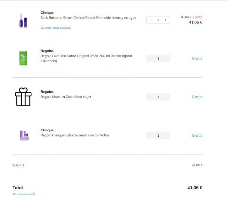Click the Fuze Tea quantity box
The height and width of the screenshot is (200, 227).
point(158,58)
